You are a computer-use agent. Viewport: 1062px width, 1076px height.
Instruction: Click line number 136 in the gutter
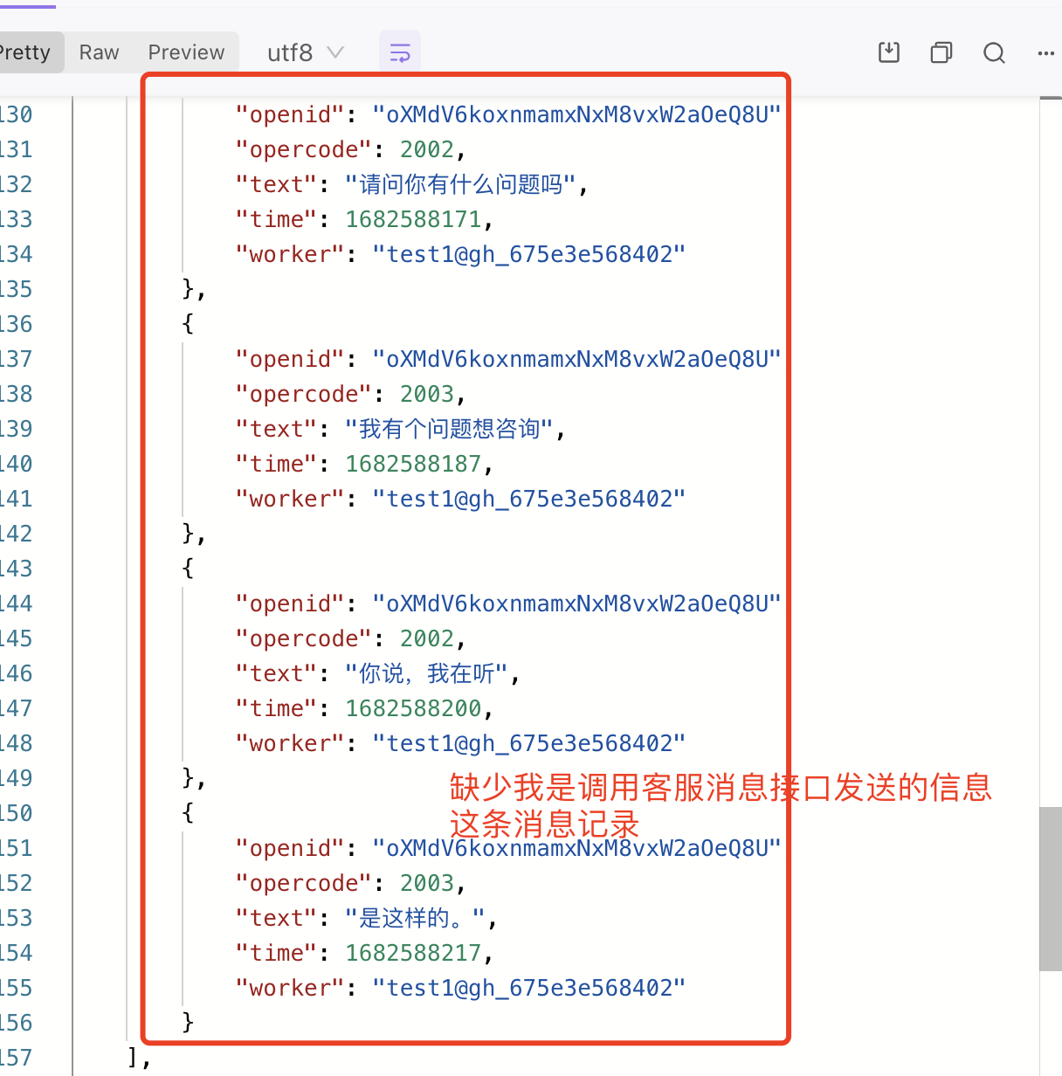[16, 324]
